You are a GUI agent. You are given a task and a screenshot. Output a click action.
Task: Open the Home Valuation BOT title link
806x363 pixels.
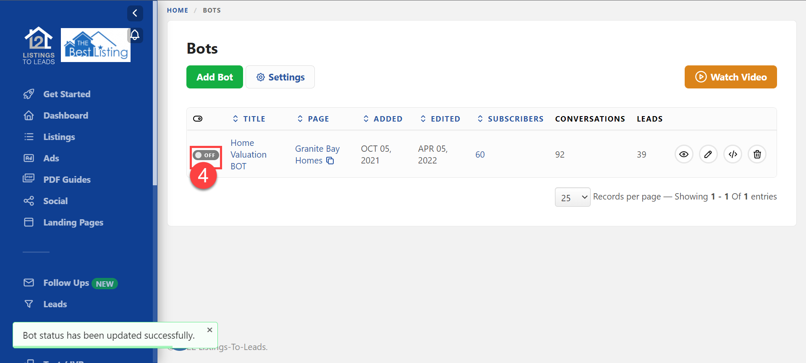coord(248,155)
